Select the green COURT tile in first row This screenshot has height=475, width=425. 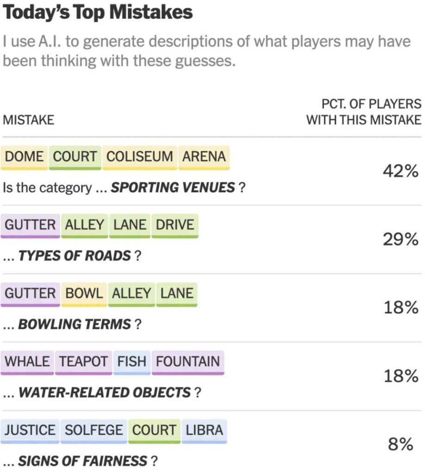click(75, 158)
